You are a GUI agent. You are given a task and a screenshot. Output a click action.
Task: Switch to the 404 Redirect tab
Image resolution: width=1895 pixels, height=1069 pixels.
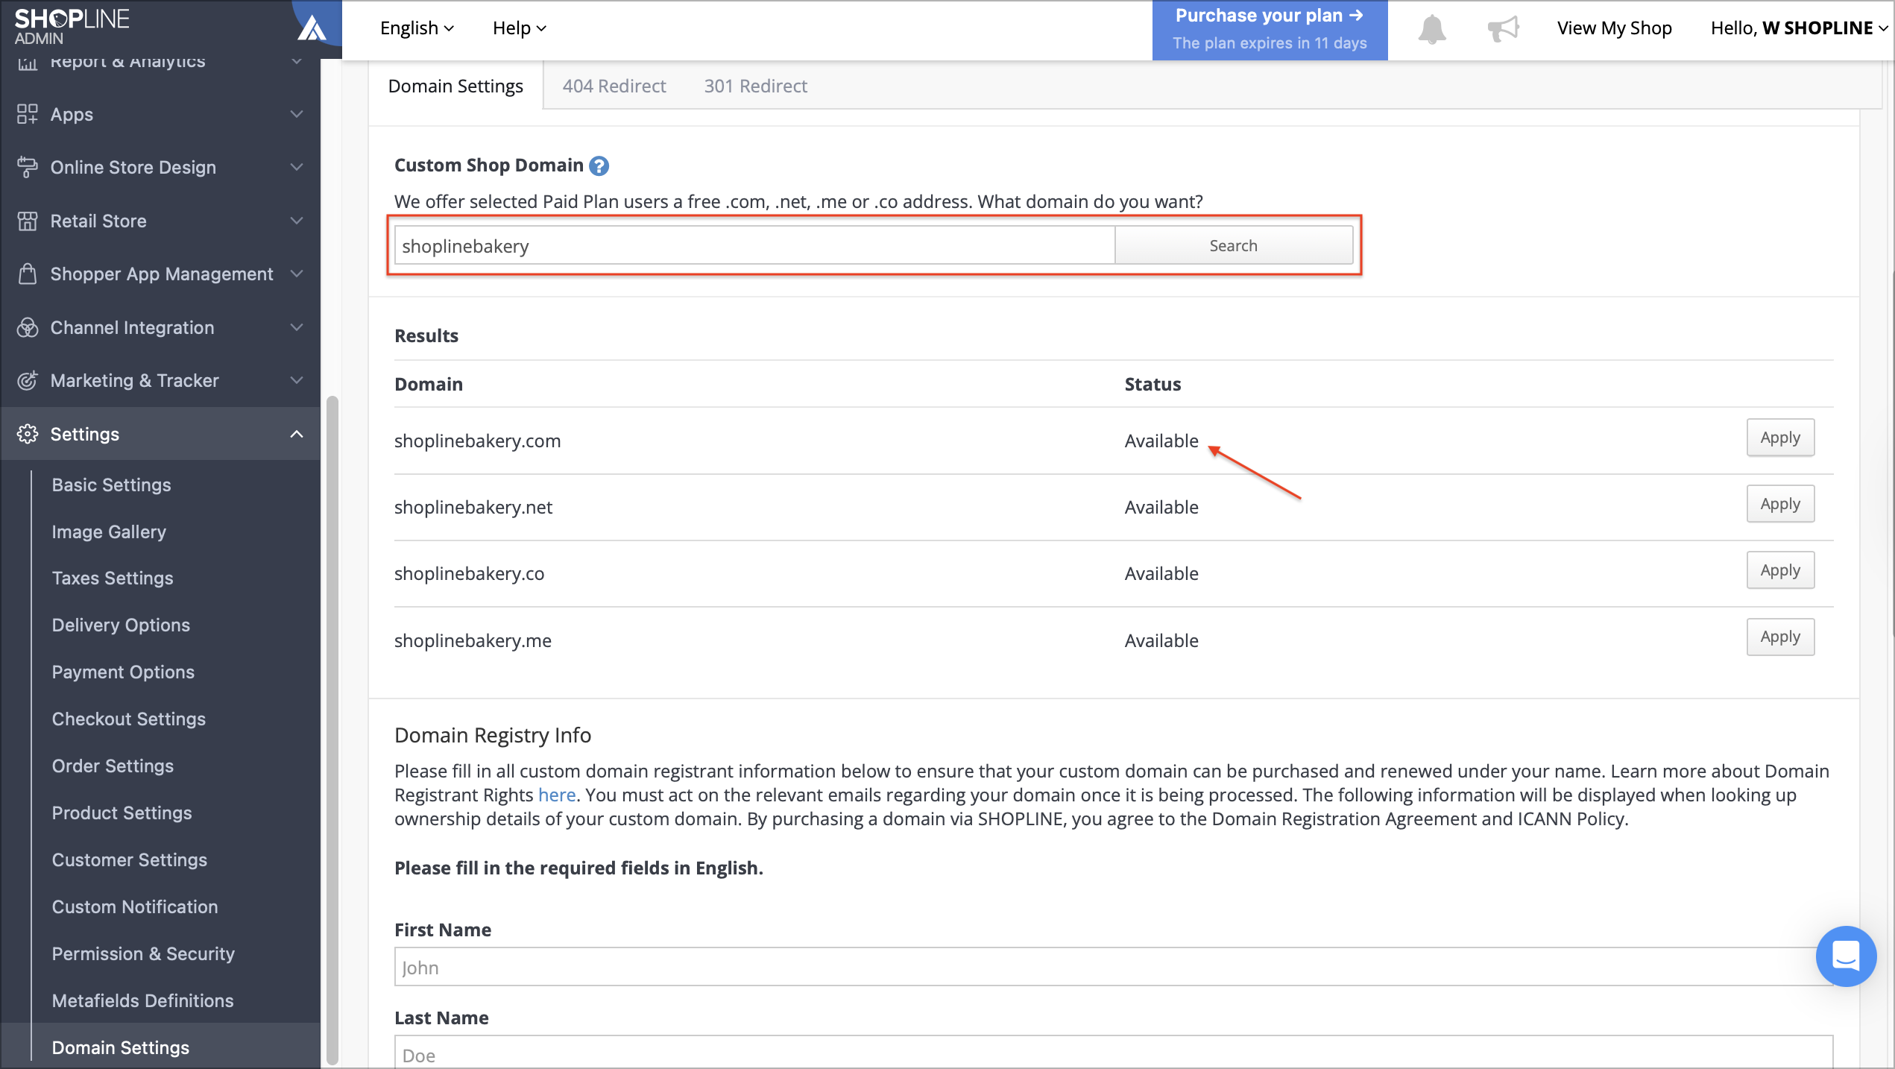(x=614, y=86)
